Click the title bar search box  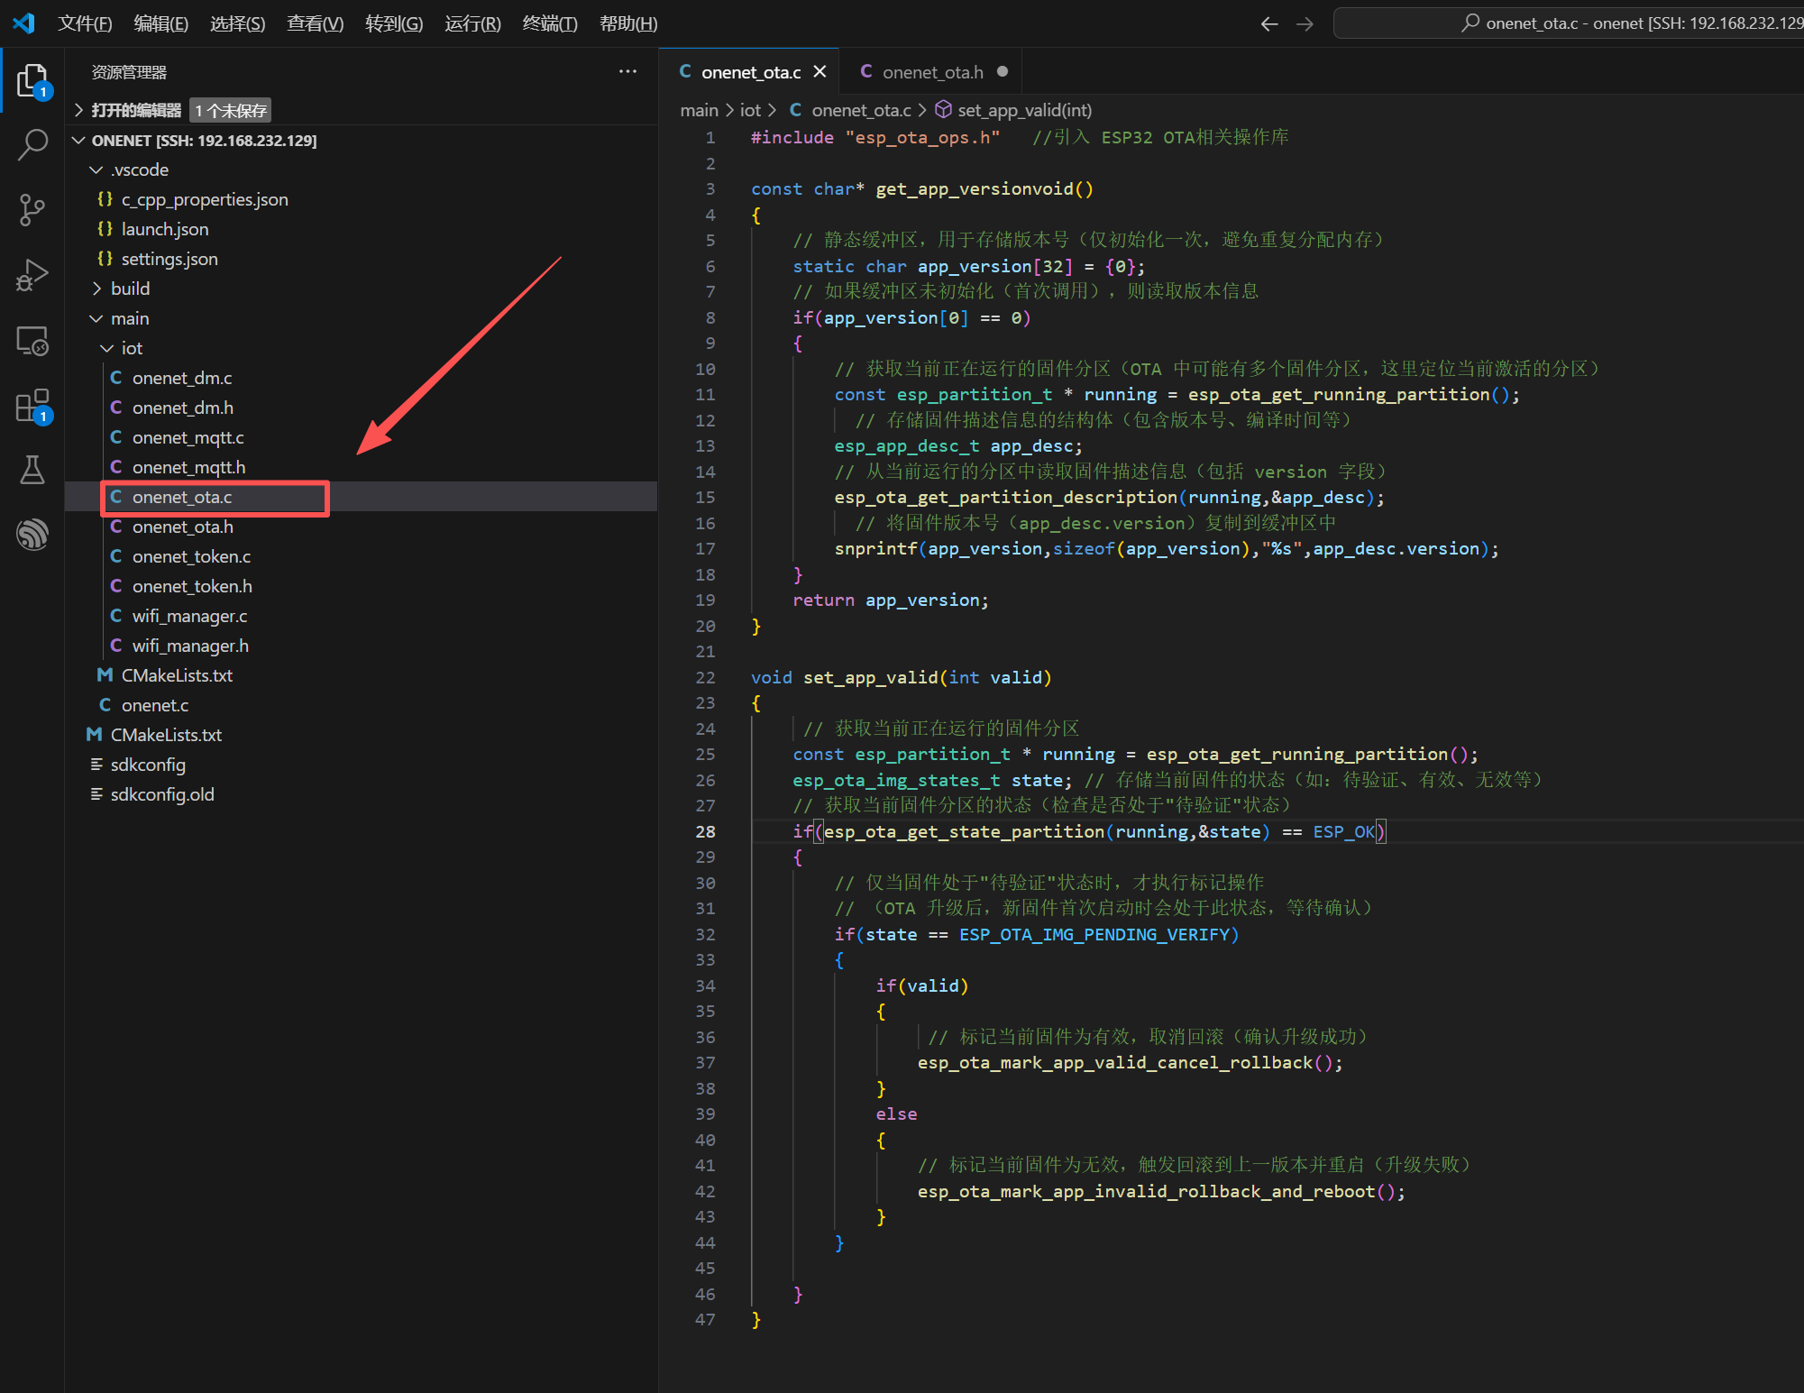(x=1569, y=23)
